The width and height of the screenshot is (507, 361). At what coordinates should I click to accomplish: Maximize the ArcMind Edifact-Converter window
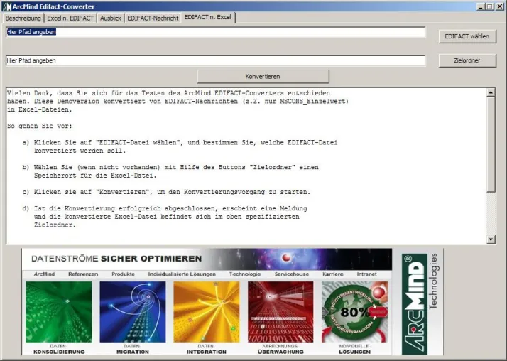489,6
